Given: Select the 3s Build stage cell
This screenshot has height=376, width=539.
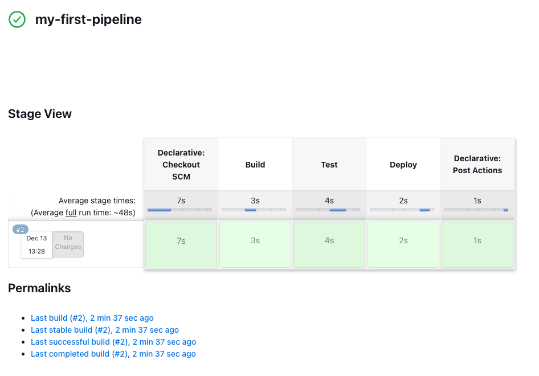Looking at the screenshot, I should [255, 245].
